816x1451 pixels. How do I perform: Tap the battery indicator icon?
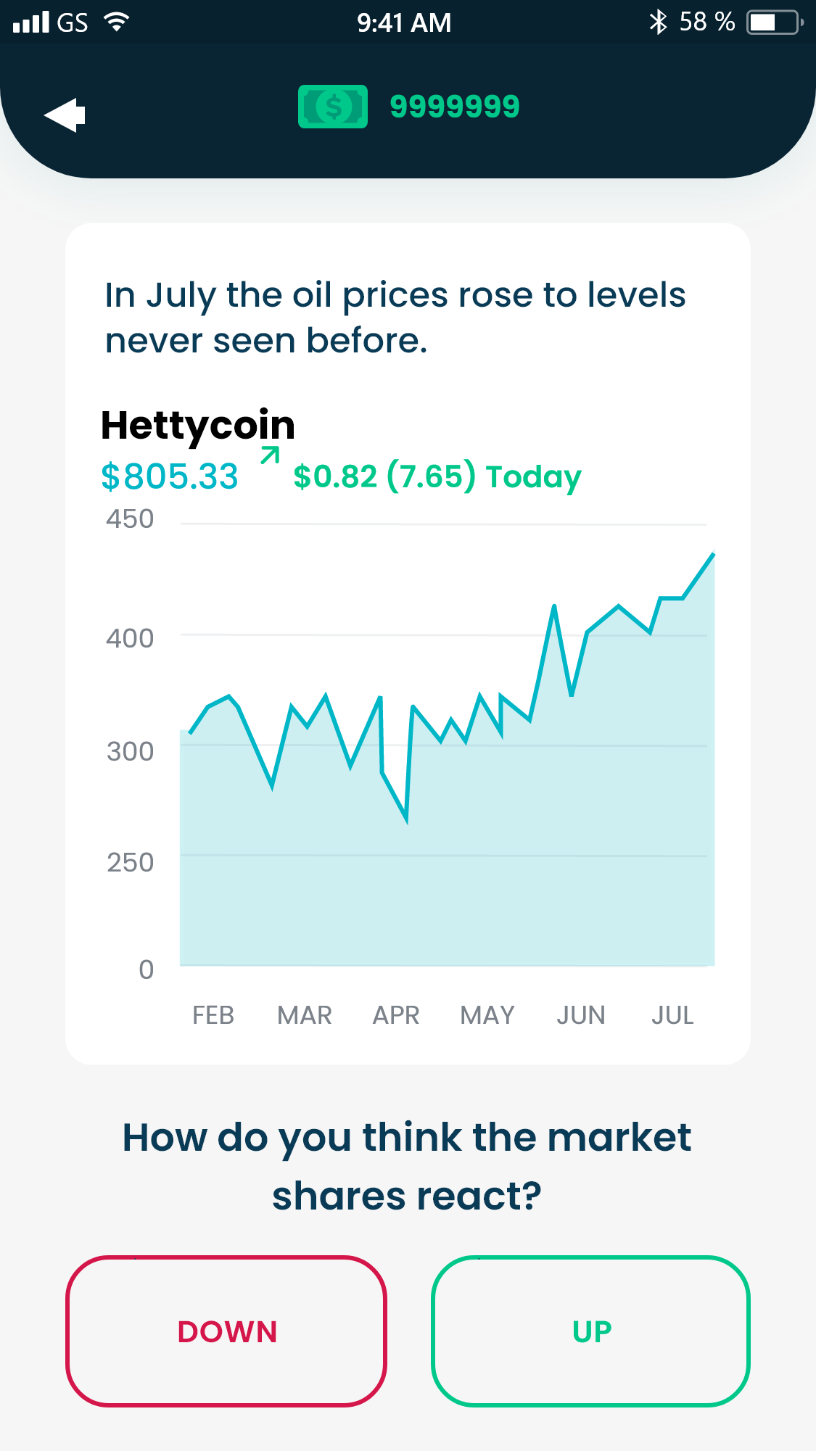(774, 22)
